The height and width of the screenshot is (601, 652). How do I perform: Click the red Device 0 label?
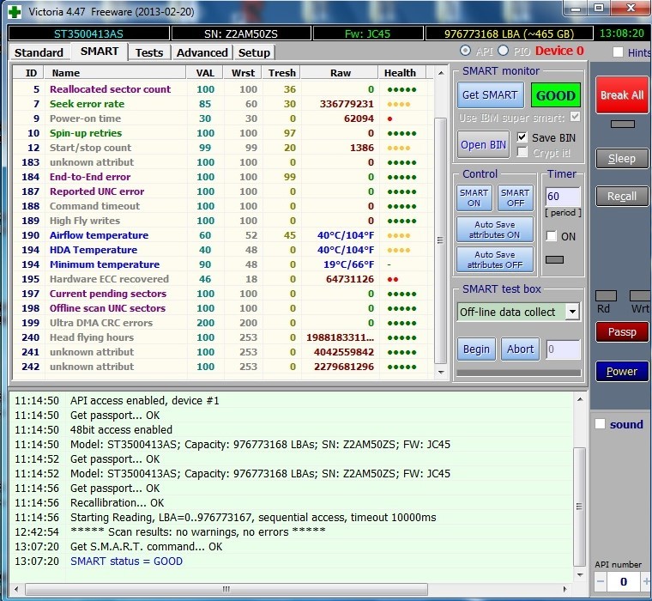click(x=559, y=51)
